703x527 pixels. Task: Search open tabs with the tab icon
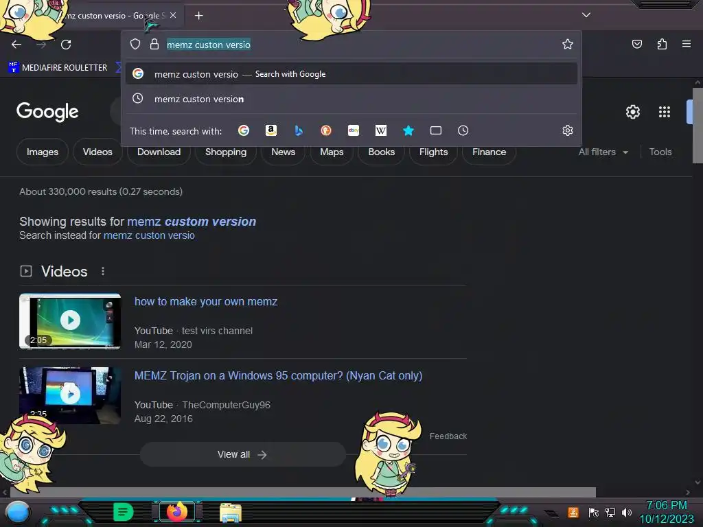[x=436, y=130]
